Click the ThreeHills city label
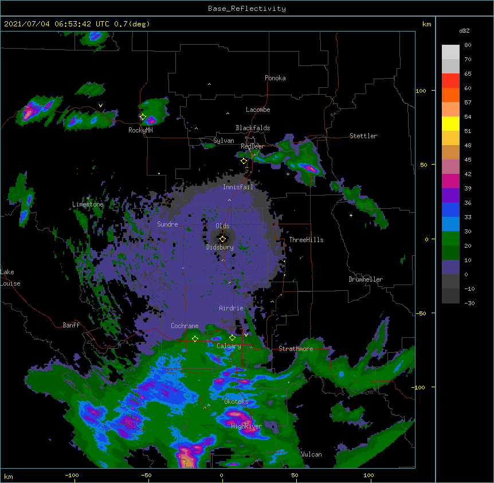 (x=306, y=240)
